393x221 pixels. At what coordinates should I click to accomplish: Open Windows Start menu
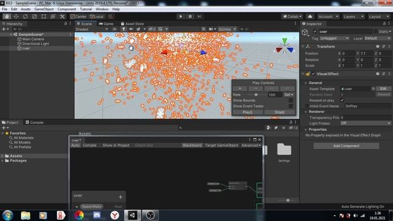tap(8, 215)
